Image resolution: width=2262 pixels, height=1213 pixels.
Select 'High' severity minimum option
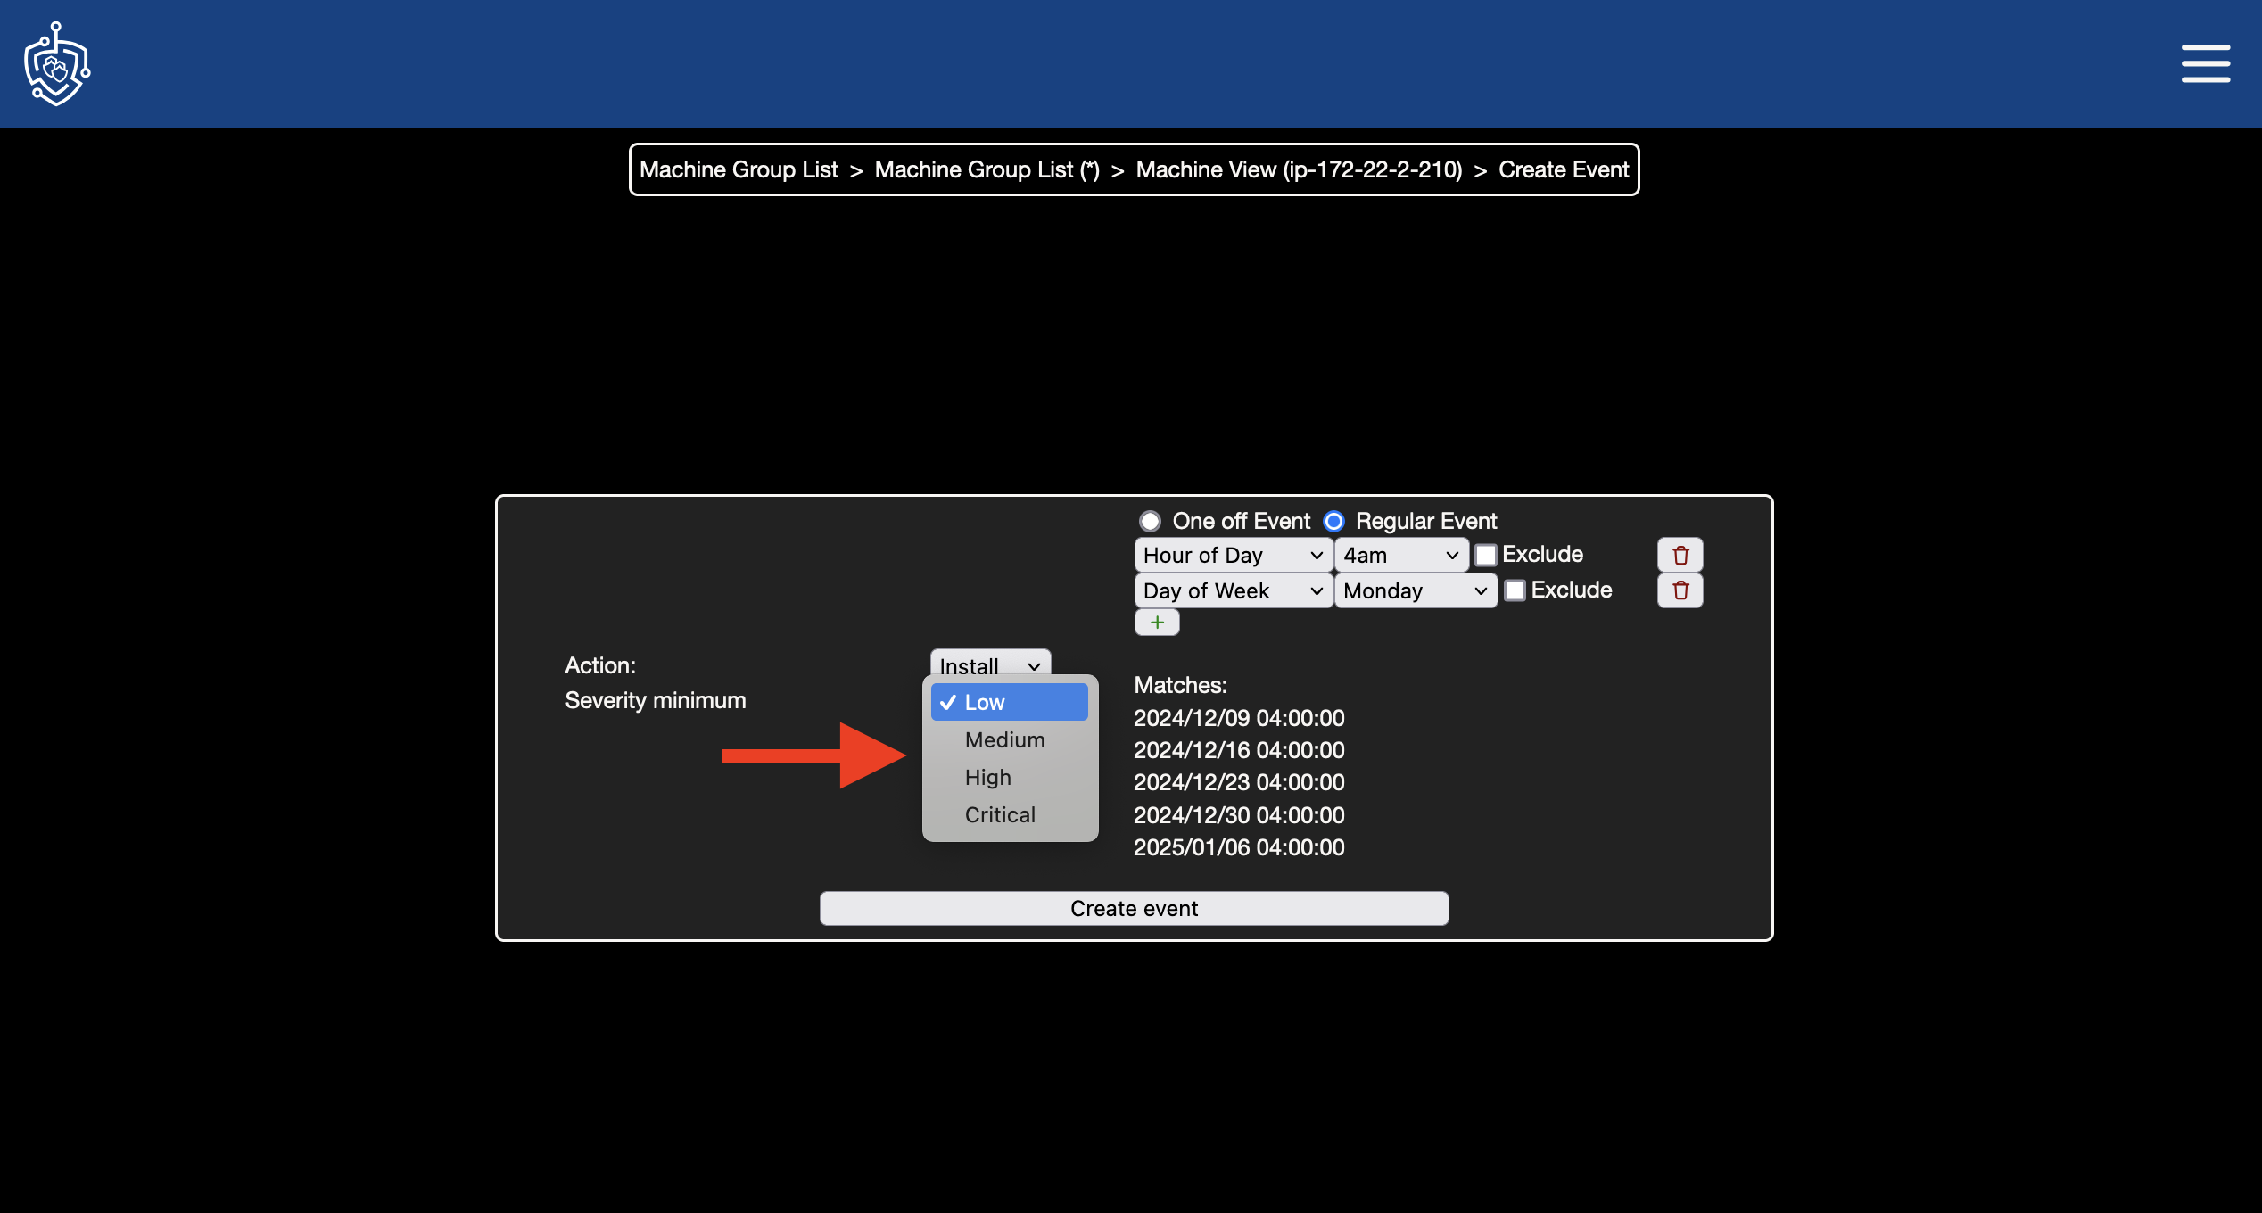pyautogui.click(x=987, y=776)
